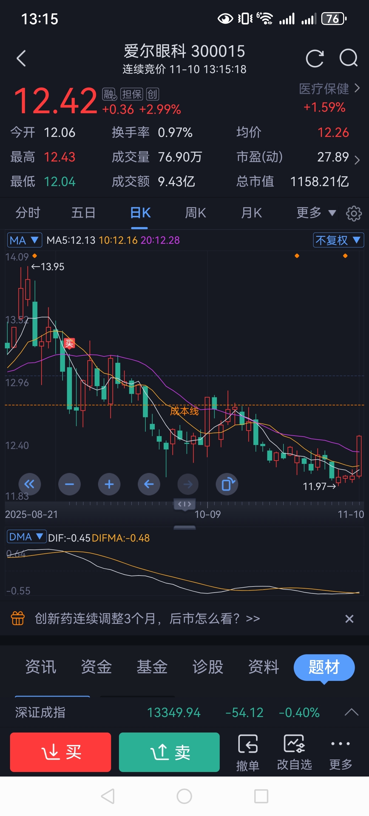
Task: Tap the red 买 buy button
Action: tap(60, 752)
